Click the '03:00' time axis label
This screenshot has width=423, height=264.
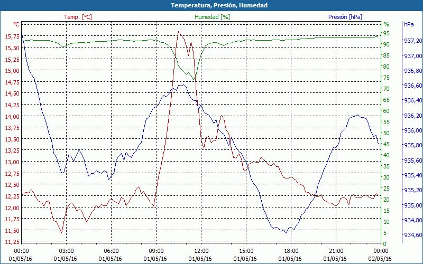66,251
